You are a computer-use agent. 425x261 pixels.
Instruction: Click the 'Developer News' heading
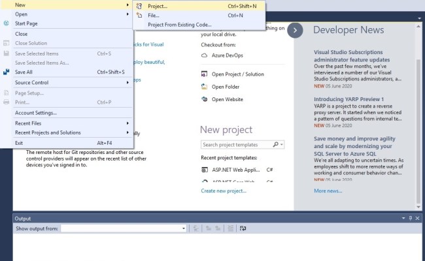coord(348,30)
